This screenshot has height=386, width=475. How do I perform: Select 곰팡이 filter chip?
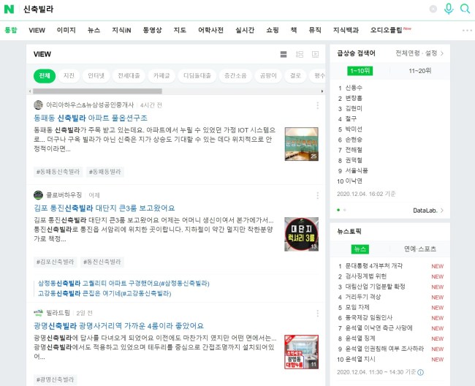click(x=268, y=76)
